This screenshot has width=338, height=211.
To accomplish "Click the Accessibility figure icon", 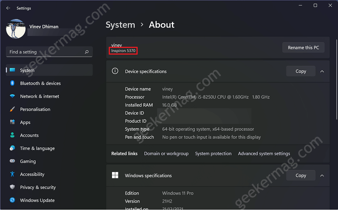I will click(x=12, y=174).
